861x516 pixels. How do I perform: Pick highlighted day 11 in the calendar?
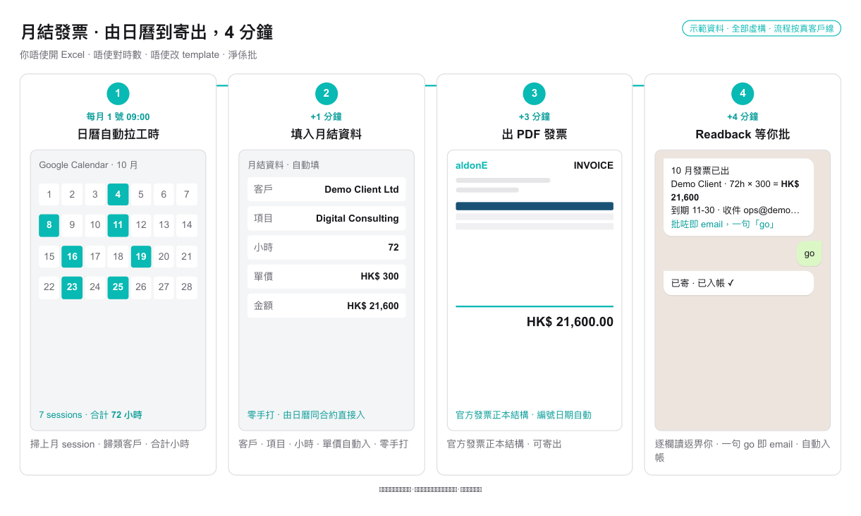coord(118,225)
